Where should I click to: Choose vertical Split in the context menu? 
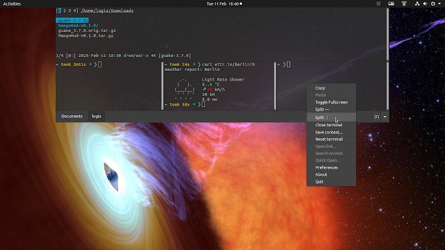click(331, 117)
